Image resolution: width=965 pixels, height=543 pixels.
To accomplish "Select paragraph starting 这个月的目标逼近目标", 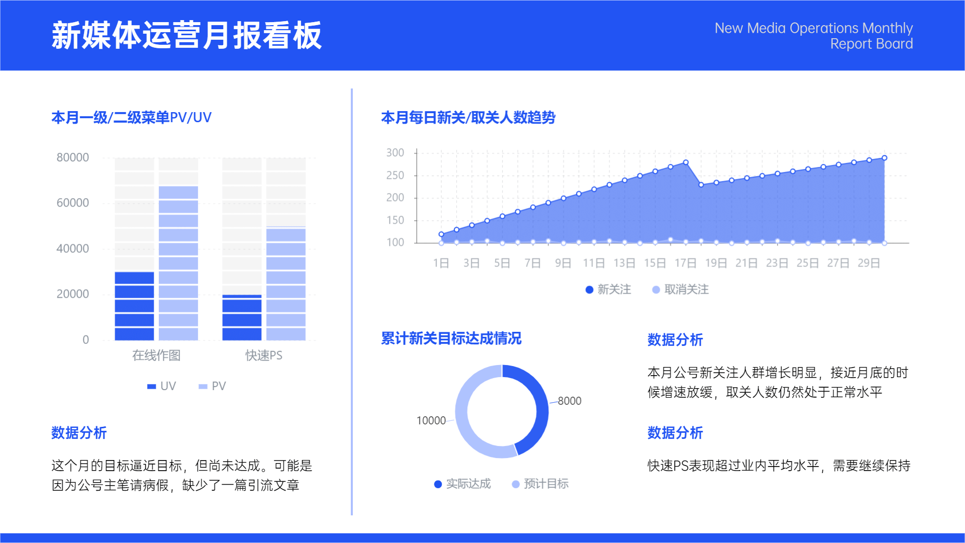I will click(x=182, y=476).
